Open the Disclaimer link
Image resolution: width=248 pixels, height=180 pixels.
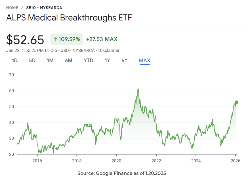click(x=109, y=51)
